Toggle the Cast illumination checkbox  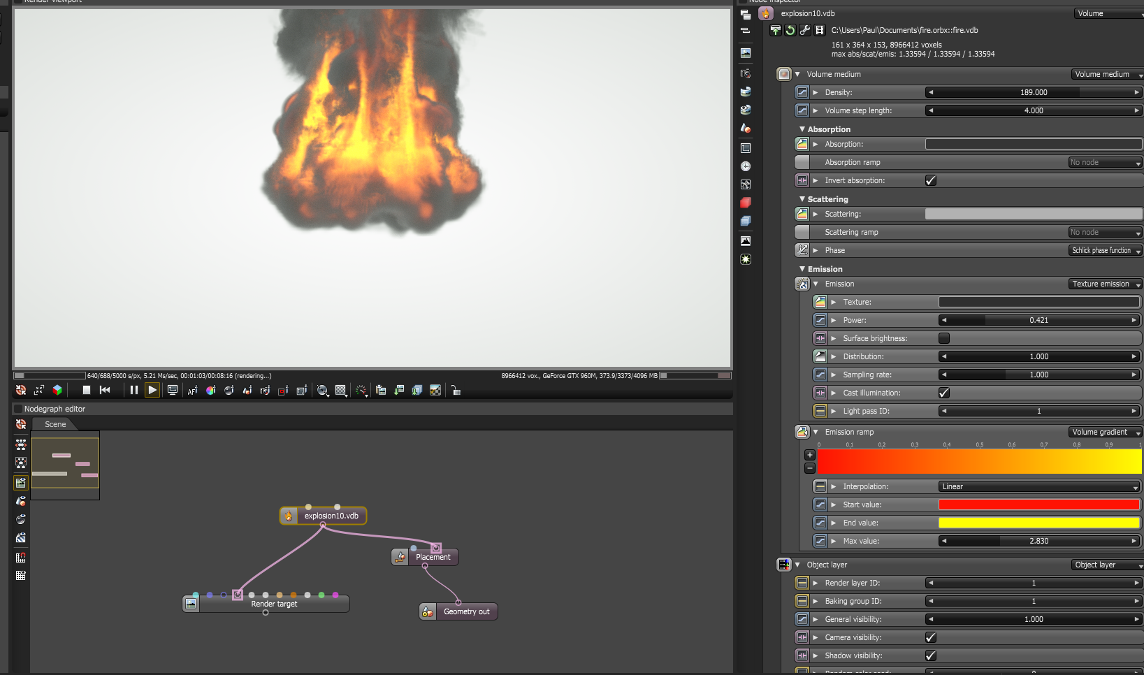coord(944,393)
